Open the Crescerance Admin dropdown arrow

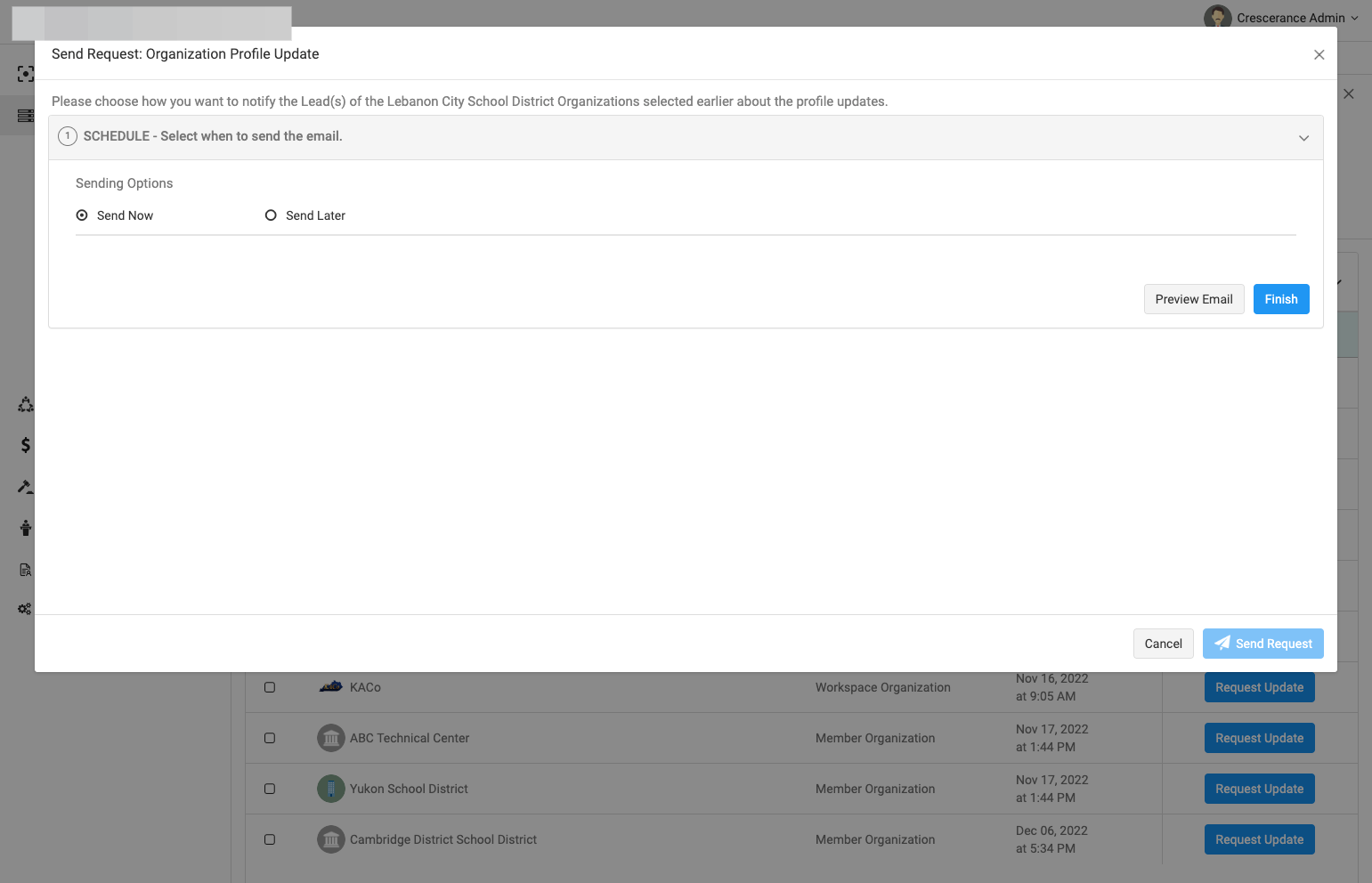click(x=1354, y=18)
